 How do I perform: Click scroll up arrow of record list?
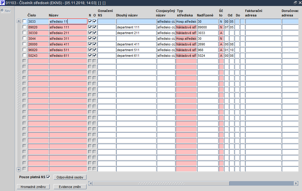click(19, 21)
